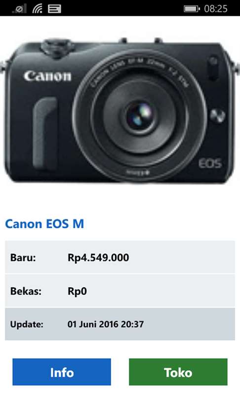
Task: Tap the 01 Juni 2016 20:37 timestamp
Action: click(x=106, y=324)
